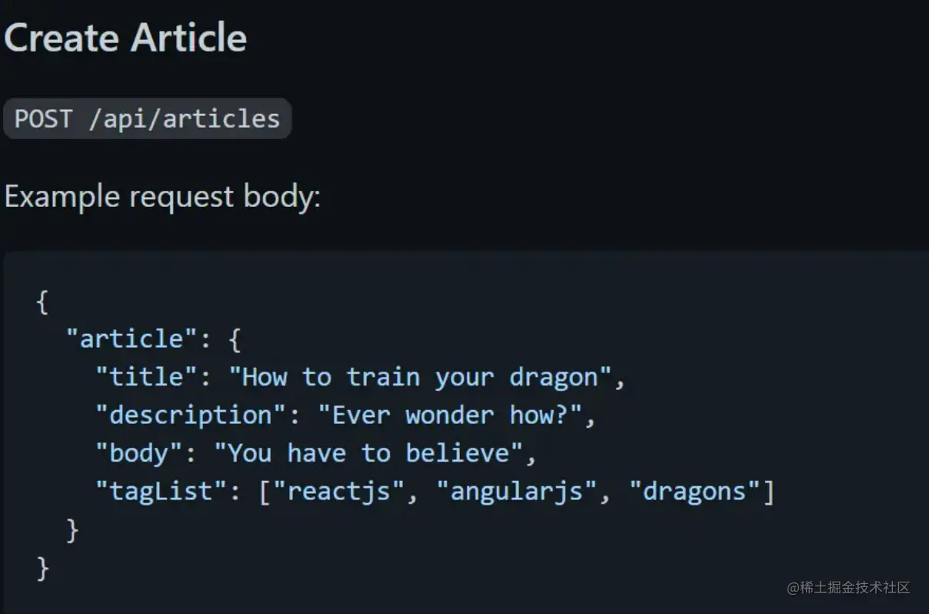The image size is (929, 614).
Task: Click the final closing curly brace
Action: tap(42, 568)
